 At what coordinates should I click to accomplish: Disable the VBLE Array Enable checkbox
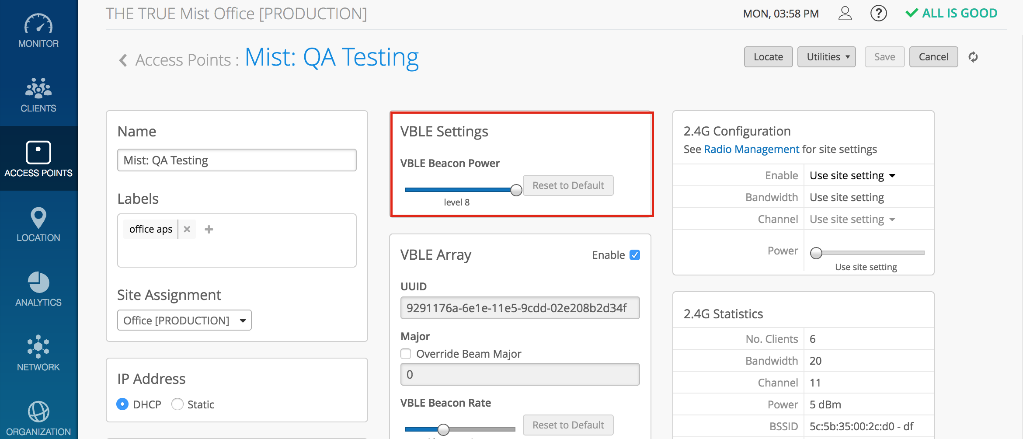coord(635,255)
